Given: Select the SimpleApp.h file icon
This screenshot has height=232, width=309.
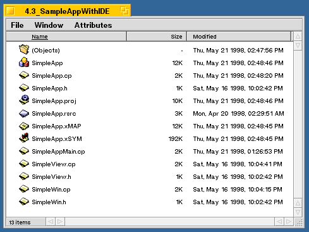Looking at the screenshot, I should (24, 88).
